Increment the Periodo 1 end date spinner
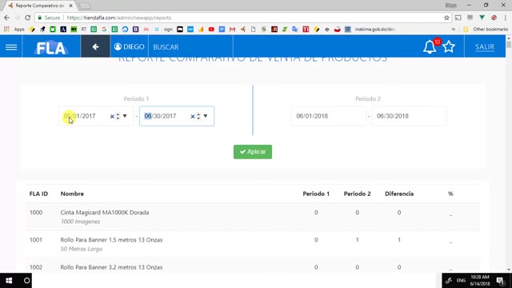Image resolution: width=512 pixels, height=288 pixels. click(x=198, y=114)
